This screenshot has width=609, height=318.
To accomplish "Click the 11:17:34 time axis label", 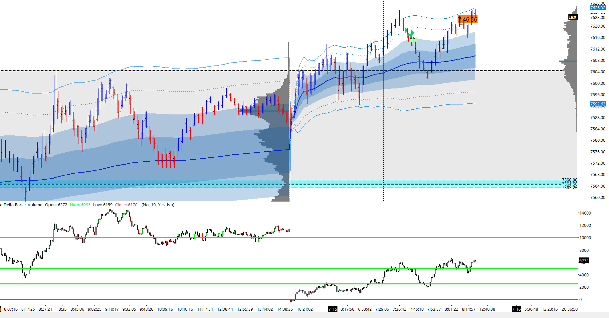I will pyautogui.click(x=205, y=309).
